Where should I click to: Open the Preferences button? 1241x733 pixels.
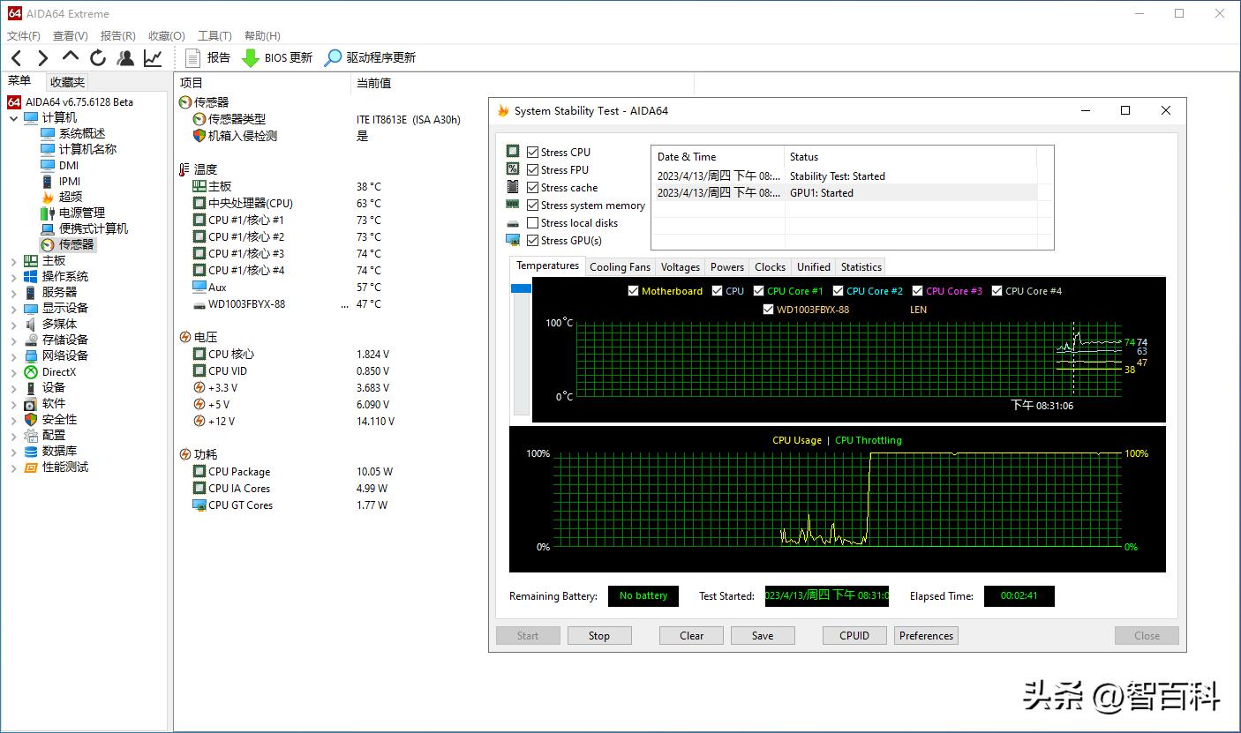point(926,636)
